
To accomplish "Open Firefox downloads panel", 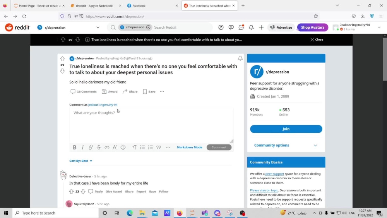I will tap(363, 16).
